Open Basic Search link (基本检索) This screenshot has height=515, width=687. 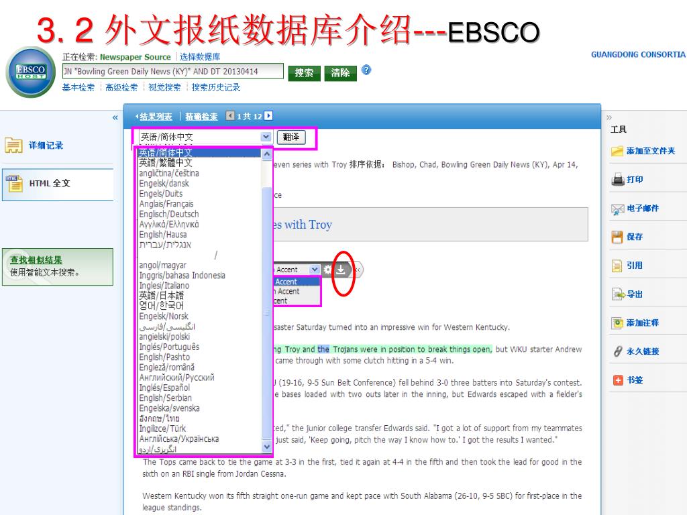coord(78,87)
